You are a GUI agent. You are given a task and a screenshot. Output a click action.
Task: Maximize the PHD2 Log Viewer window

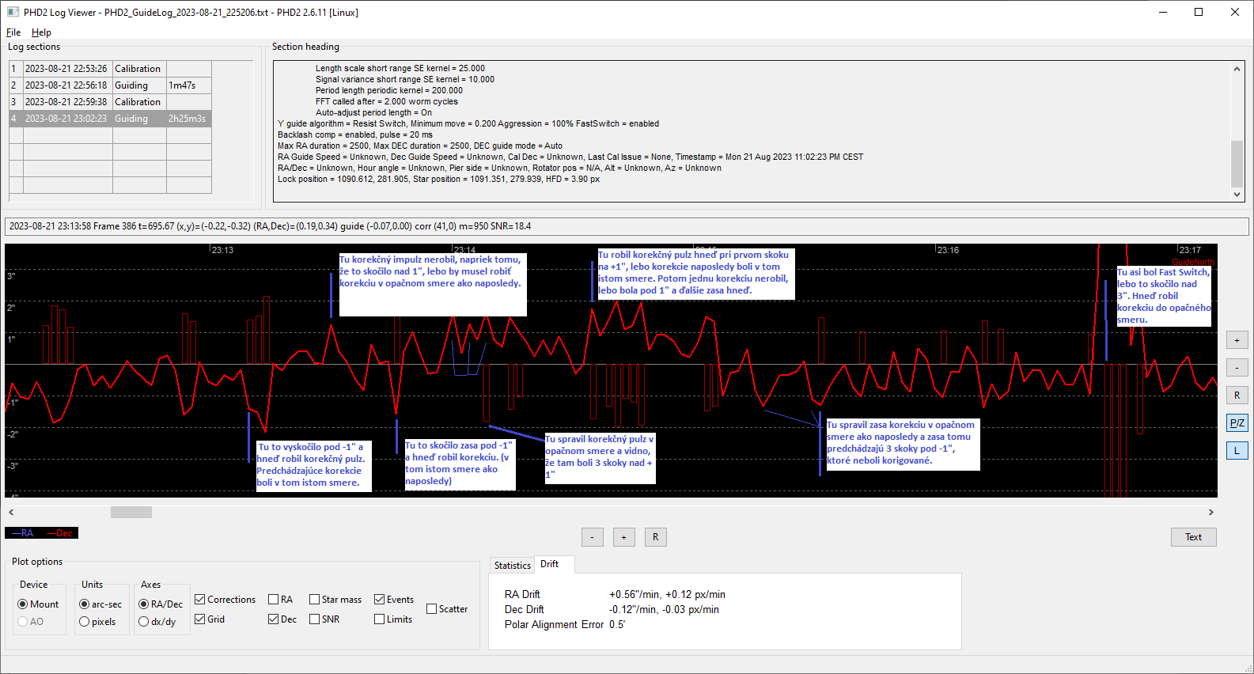coord(1199,12)
